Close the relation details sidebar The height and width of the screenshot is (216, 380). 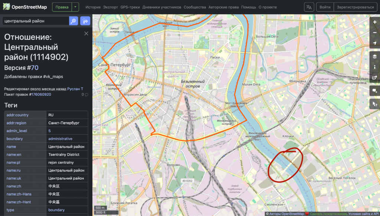[86, 33]
